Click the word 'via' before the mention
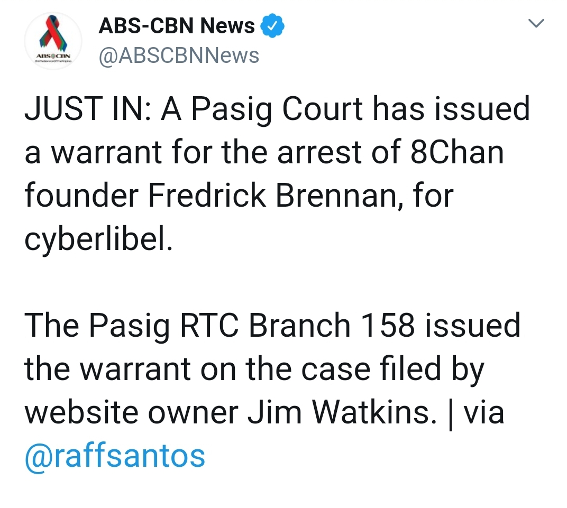This screenshot has width=567, height=508. pyautogui.click(x=484, y=413)
